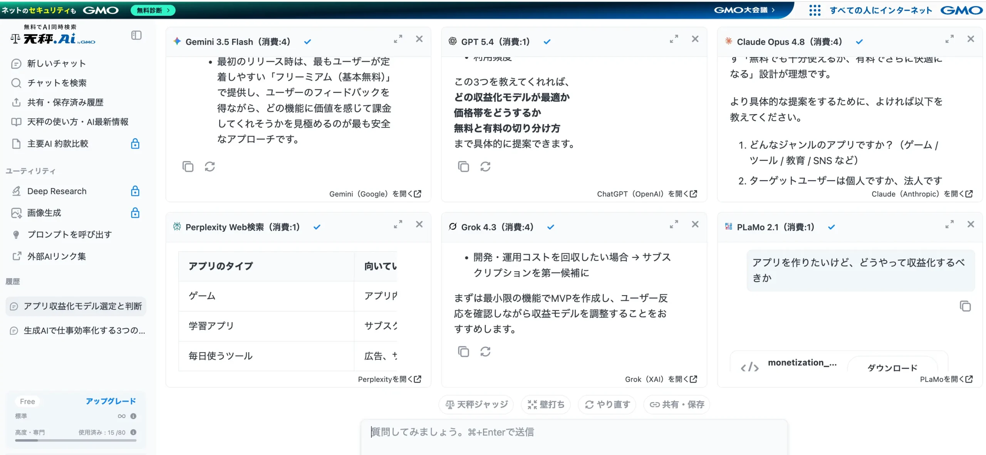
Task: Click the アップグレード link
Action: coord(111,401)
